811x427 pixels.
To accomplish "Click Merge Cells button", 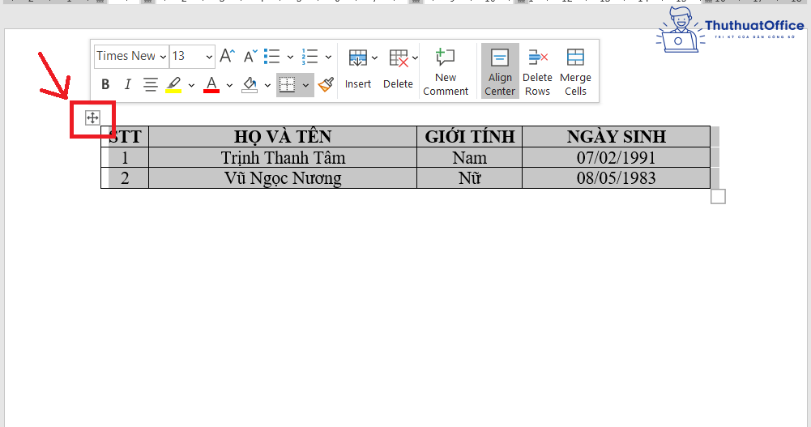I will [575, 71].
